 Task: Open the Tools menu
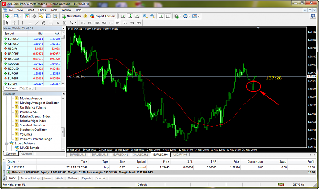[54, 10]
